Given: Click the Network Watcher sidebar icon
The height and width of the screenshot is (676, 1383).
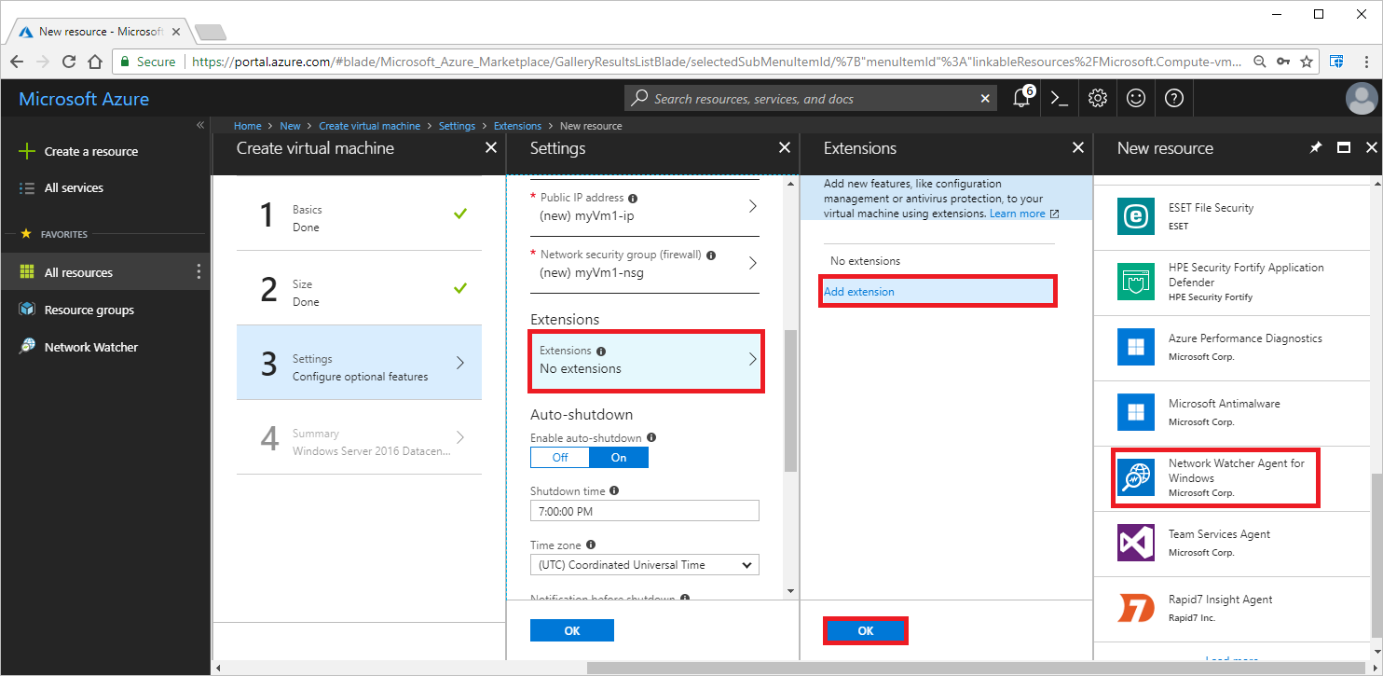Looking at the screenshot, I should click(27, 347).
